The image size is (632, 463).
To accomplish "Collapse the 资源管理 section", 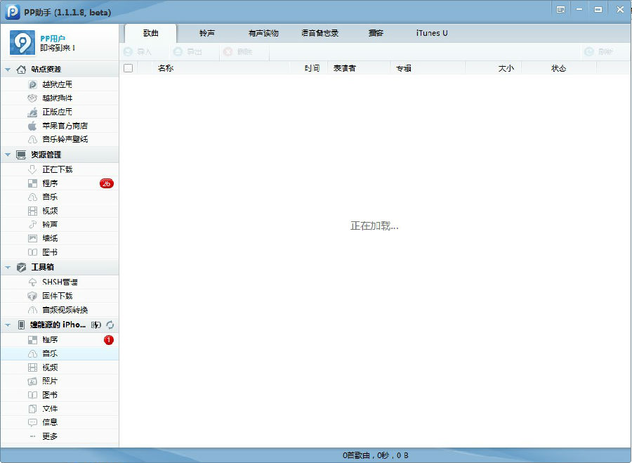I will coord(7,155).
